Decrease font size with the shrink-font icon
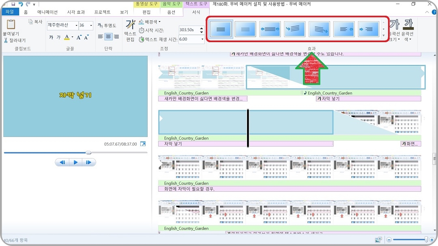 (x=86, y=37)
